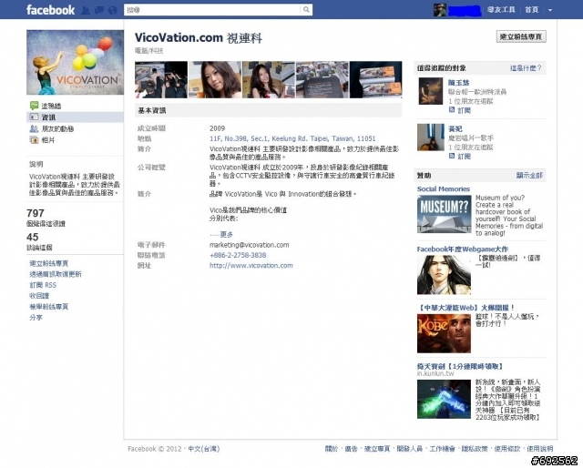Open Facebook年度Webgame大作 ad title

(x=463, y=249)
